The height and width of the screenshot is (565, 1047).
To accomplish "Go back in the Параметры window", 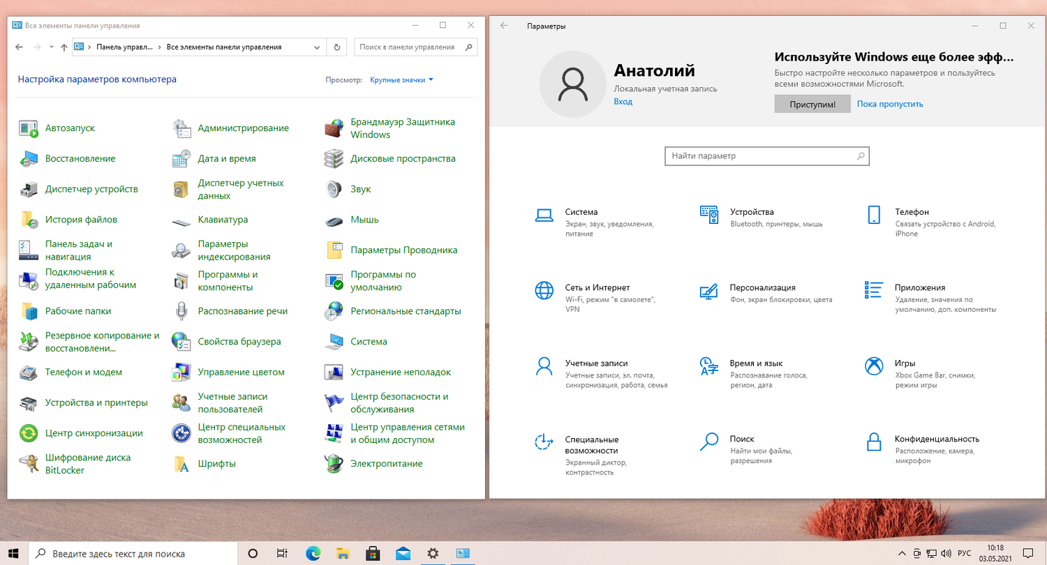I will 504,26.
